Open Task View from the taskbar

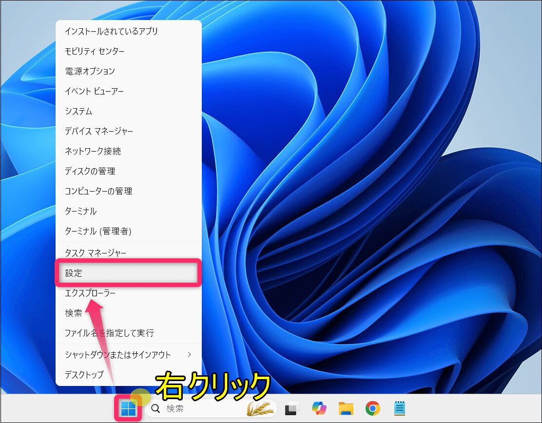tap(292, 408)
